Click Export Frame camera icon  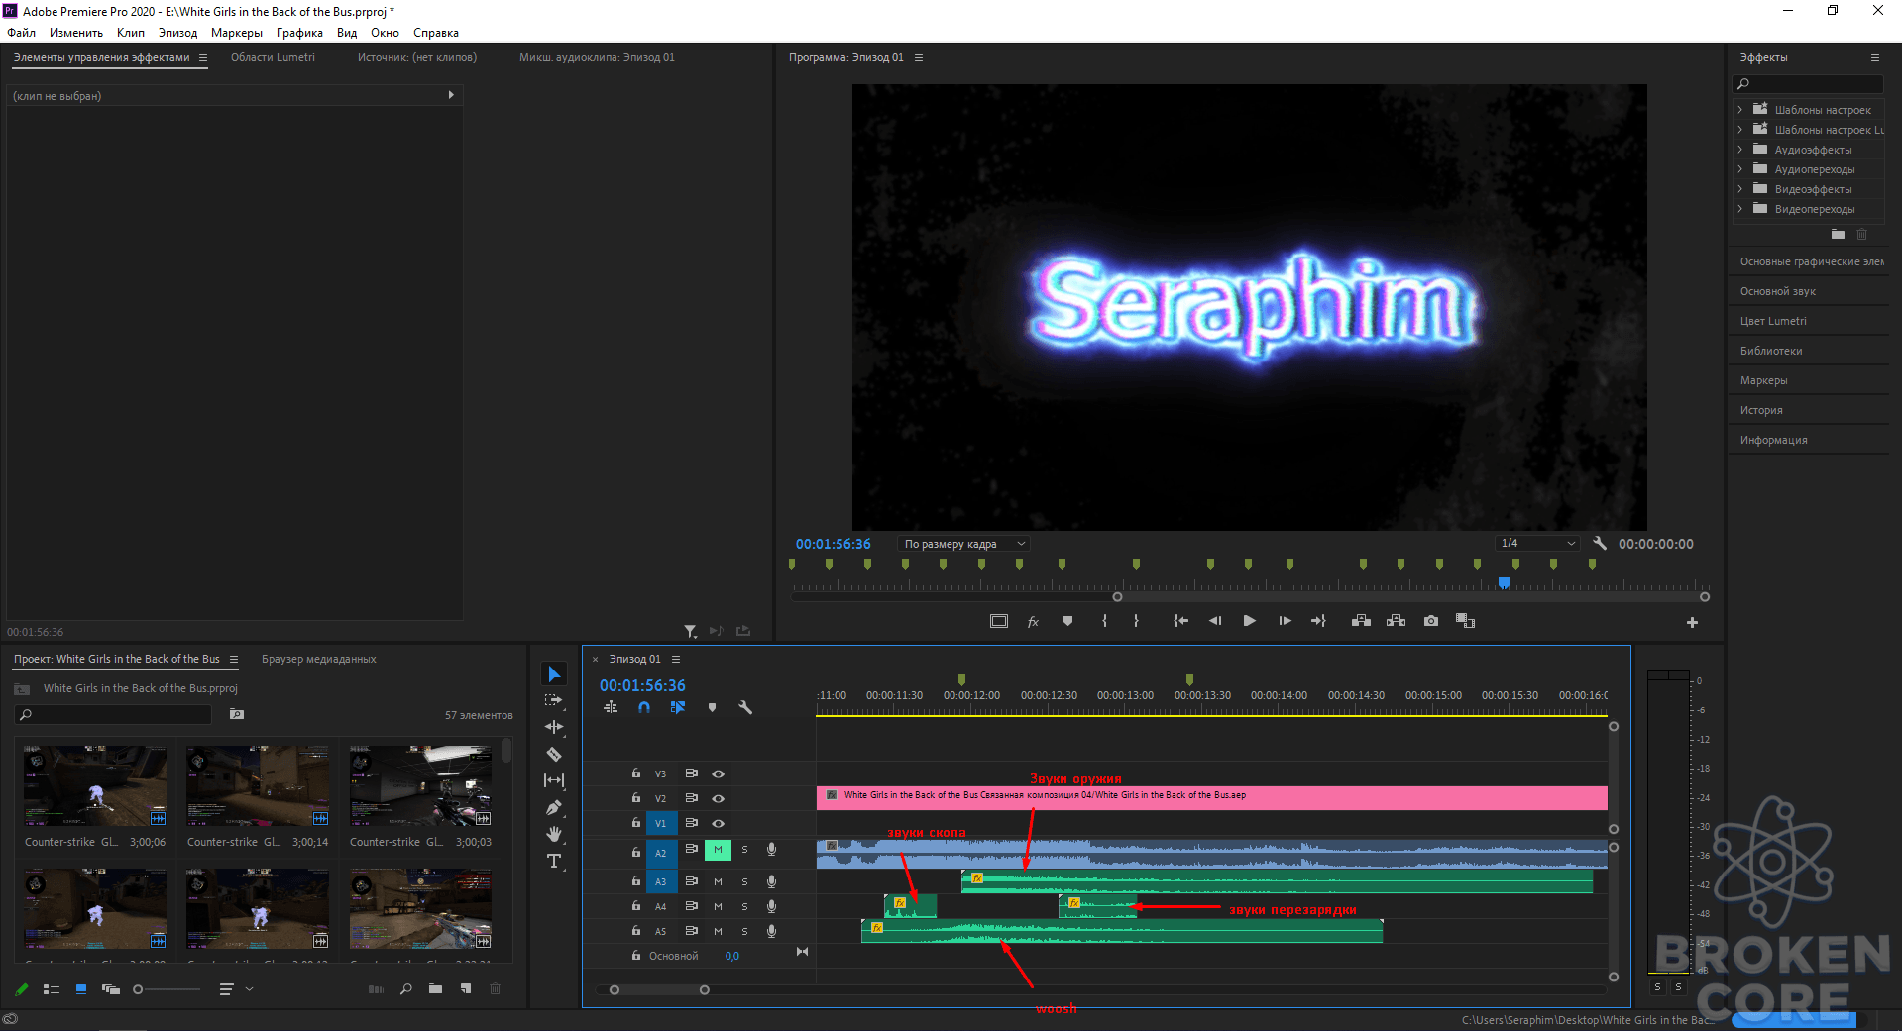click(x=1430, y=621)
